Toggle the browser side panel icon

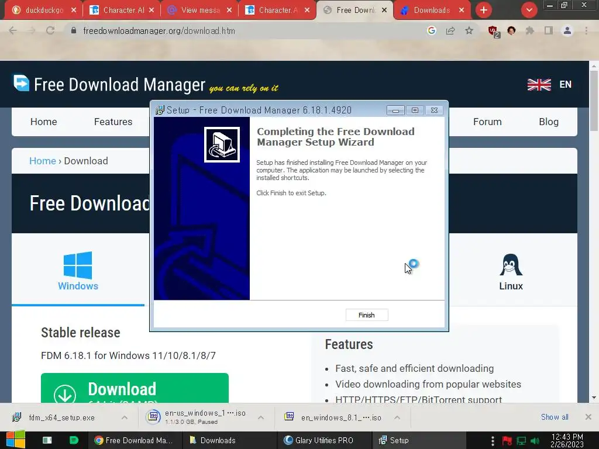tap(549, 31)
